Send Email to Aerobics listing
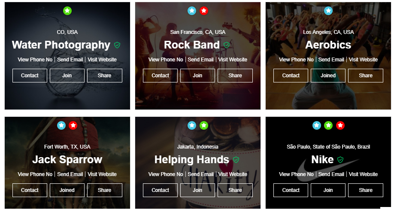 tap(331, 60)
